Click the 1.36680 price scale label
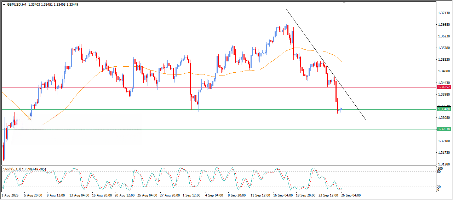The height and width of the screenshot is (200, 453). tap(443, 25)
